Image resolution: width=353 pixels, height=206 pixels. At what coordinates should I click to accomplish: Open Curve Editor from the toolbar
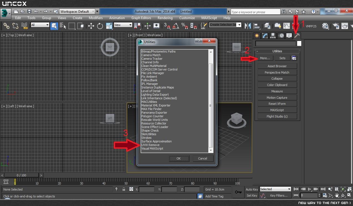287,26
